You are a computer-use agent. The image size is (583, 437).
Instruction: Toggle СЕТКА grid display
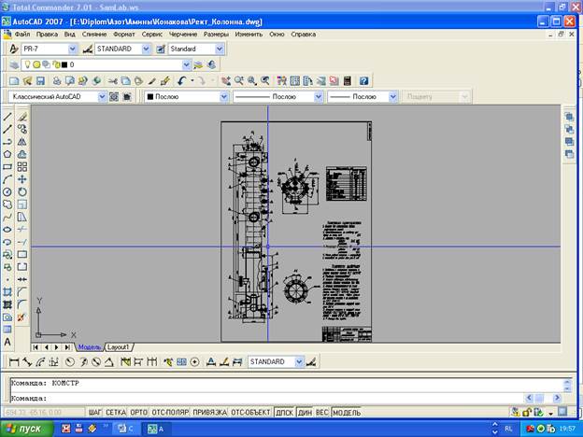116,411
